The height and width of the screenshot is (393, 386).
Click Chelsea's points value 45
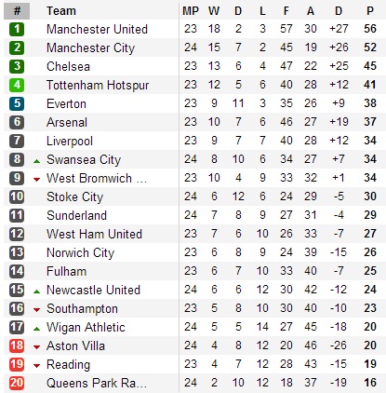coord(370,66)
